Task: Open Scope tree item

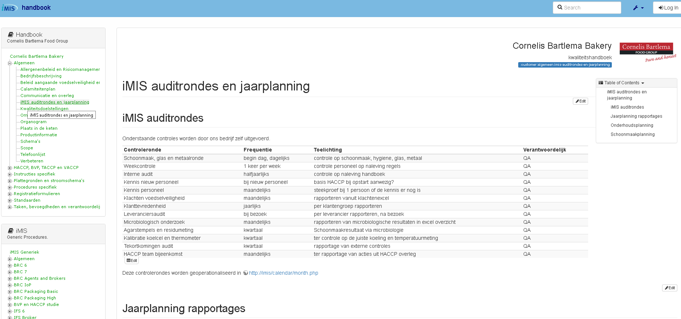Action: click(27, 148)
